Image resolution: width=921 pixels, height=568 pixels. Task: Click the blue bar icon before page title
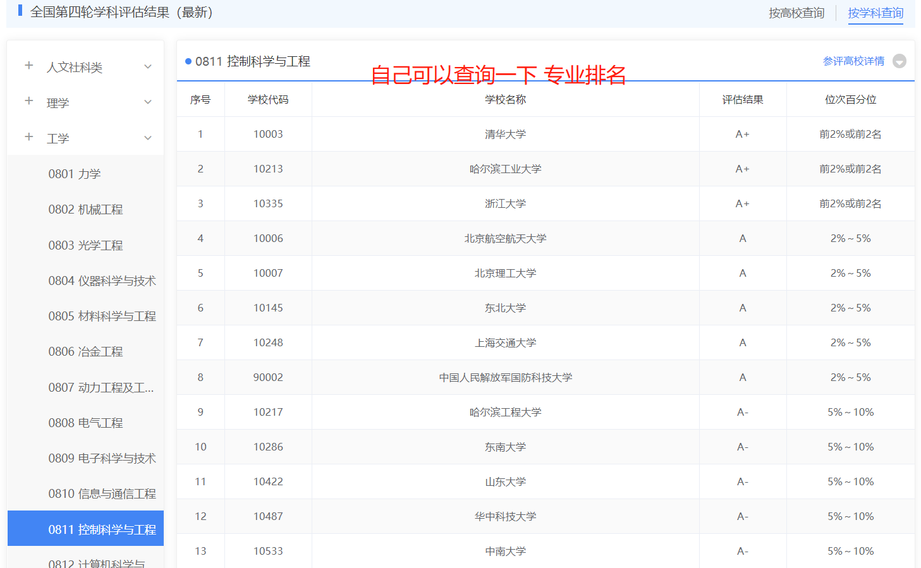[20, 11]
